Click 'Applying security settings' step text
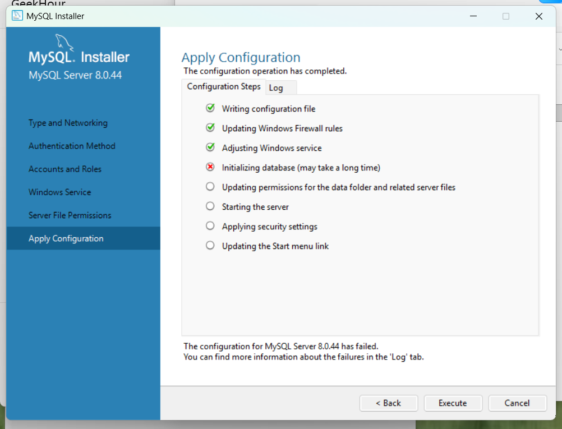Viewport: 562px width, 429px height. pos(270,227)
